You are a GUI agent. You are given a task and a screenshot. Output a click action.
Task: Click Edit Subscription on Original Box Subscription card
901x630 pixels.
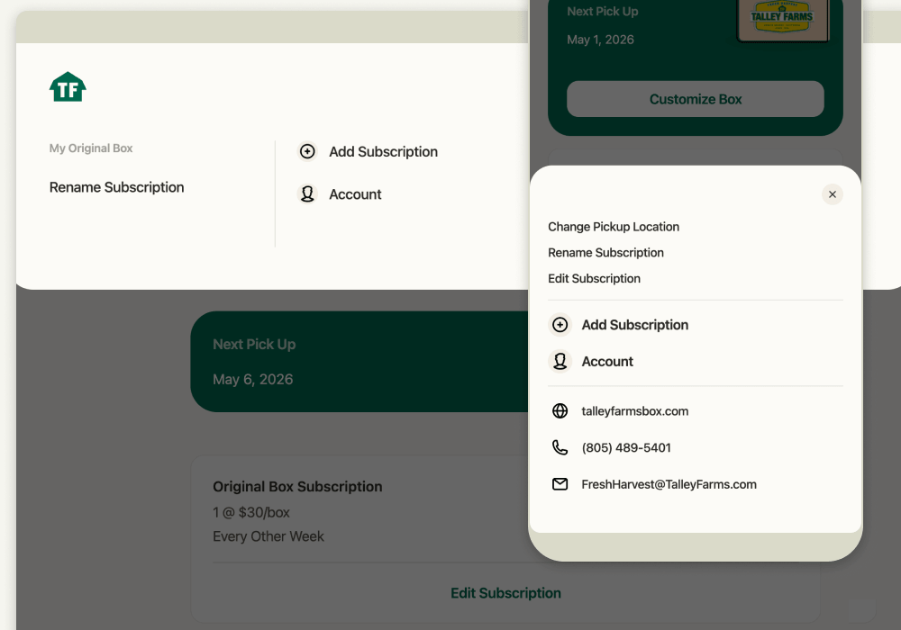tap(505, 593)
